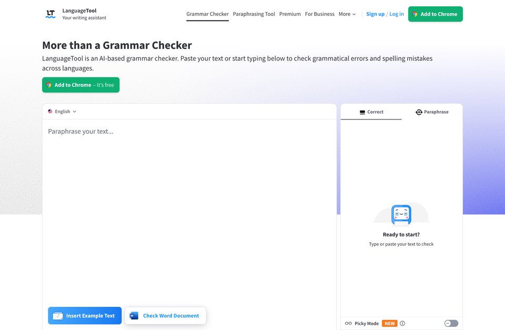Click the 'Your writing assistant' tagline
The height and width of the screenshot is (330, 505).
pos(84,18)
